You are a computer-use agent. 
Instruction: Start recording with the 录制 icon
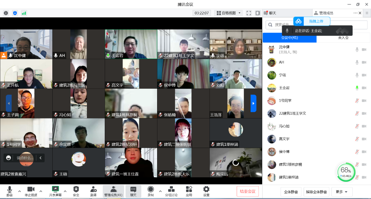pos(151,189)
